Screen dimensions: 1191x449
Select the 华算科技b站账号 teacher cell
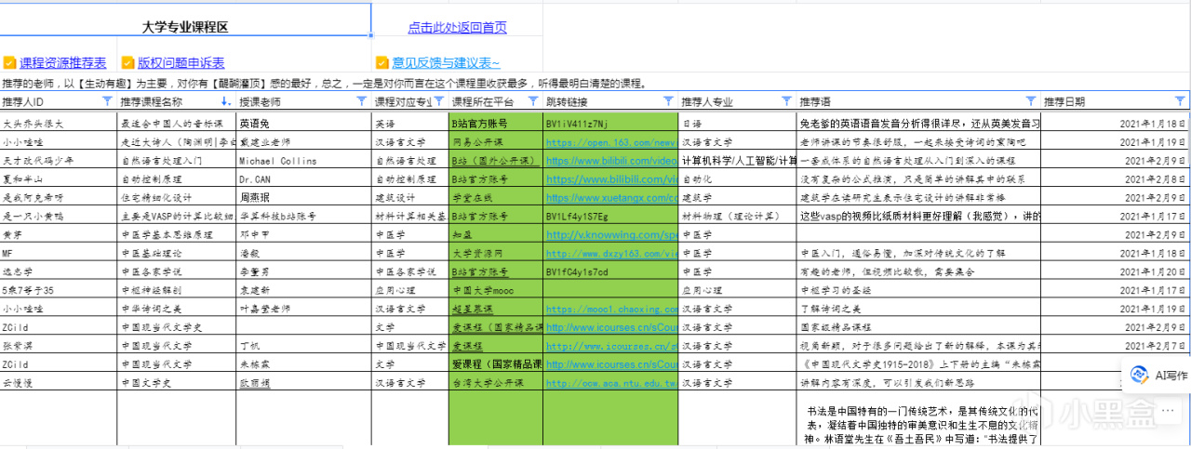click(303, 217)
